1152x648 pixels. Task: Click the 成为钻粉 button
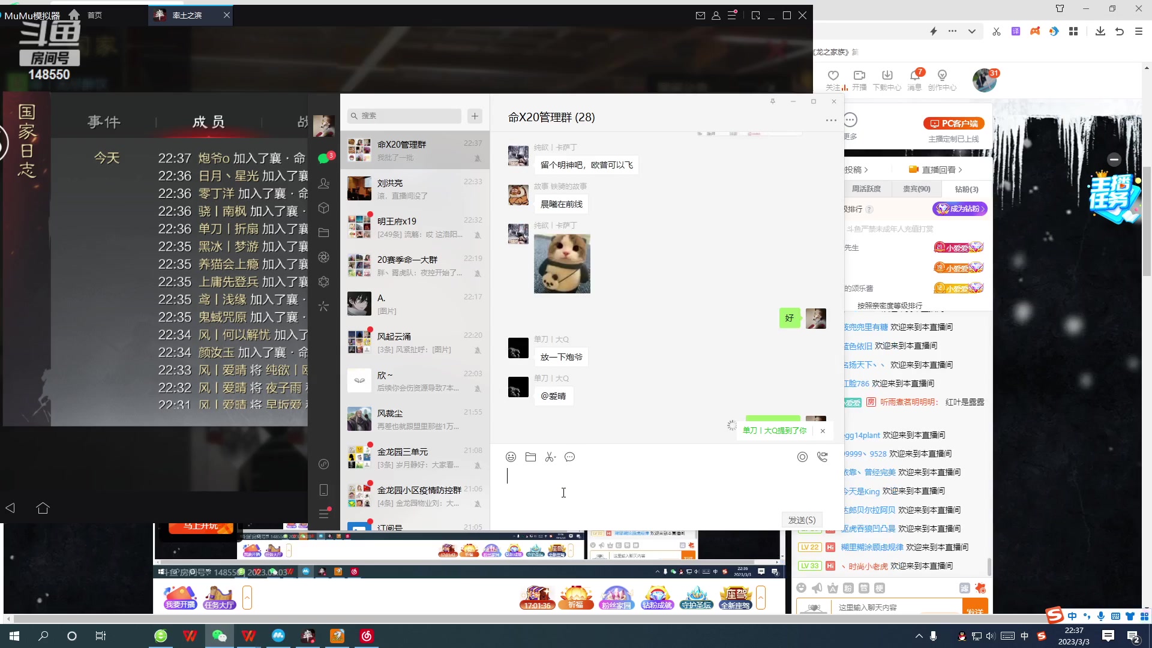960,209
